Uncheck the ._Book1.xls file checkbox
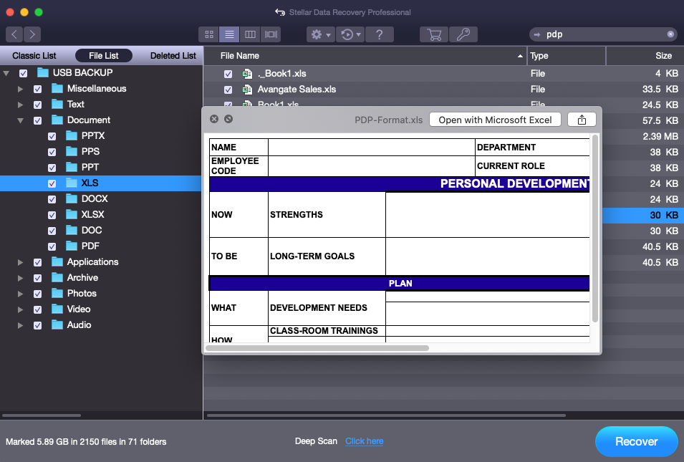This screenshot has width=684, height=462. [x=228, y=74]
